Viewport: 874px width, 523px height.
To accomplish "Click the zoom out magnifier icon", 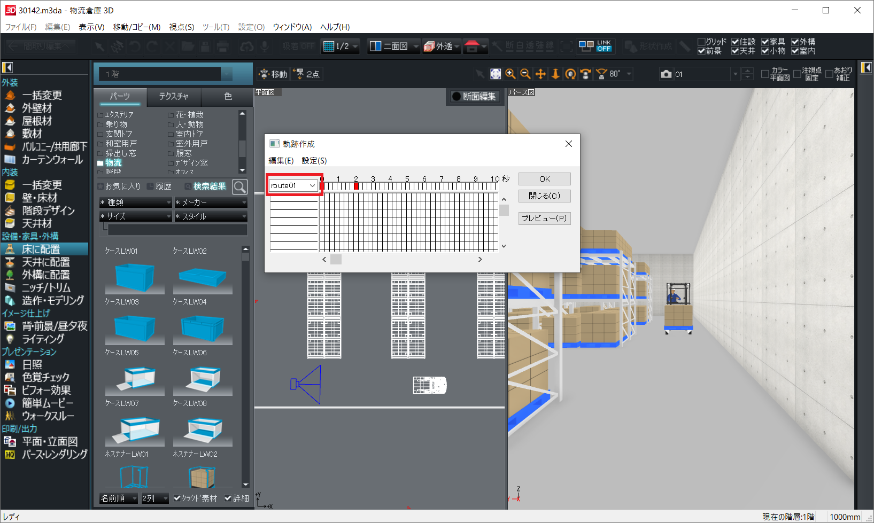I will (x=525, y=74).
